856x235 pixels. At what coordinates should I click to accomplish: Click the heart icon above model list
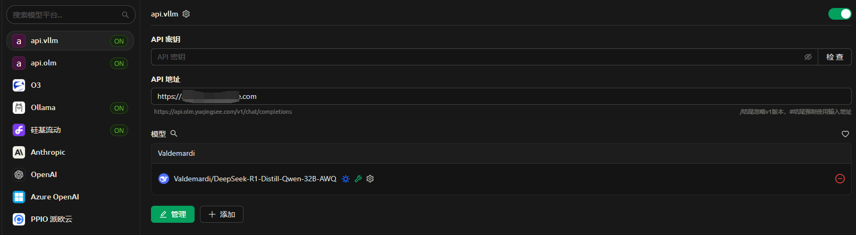845,134
